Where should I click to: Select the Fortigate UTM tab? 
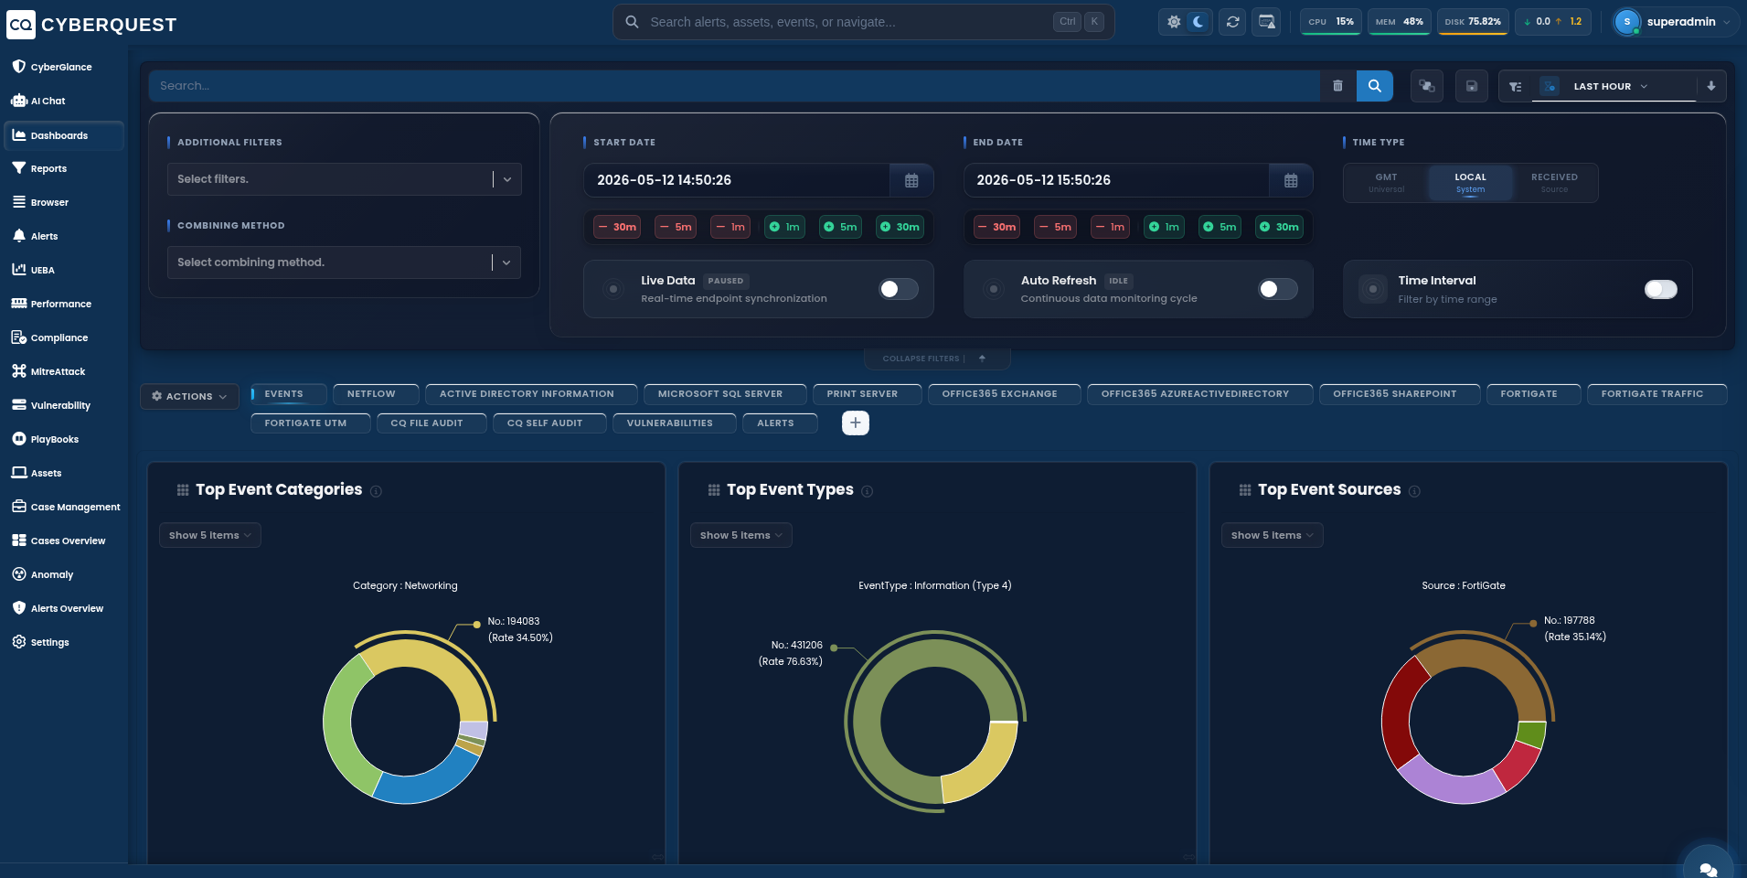tap(306, 423)
